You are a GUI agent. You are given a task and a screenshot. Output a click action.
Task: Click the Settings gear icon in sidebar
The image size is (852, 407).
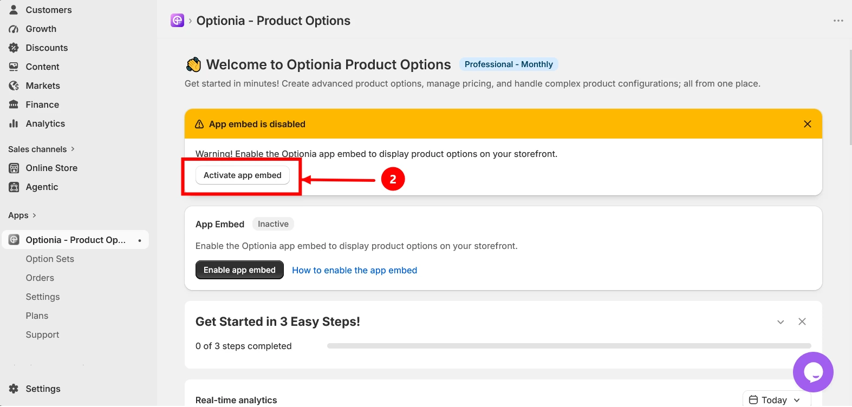(x=14, y=389)
